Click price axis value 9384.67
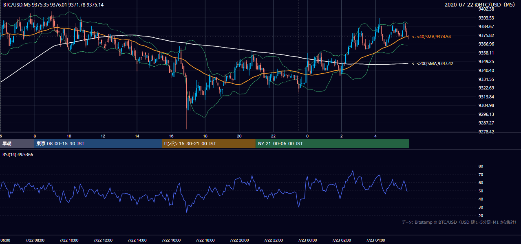Image resolution: width=521 pixels, height=244 pixels. coord(486,26)
